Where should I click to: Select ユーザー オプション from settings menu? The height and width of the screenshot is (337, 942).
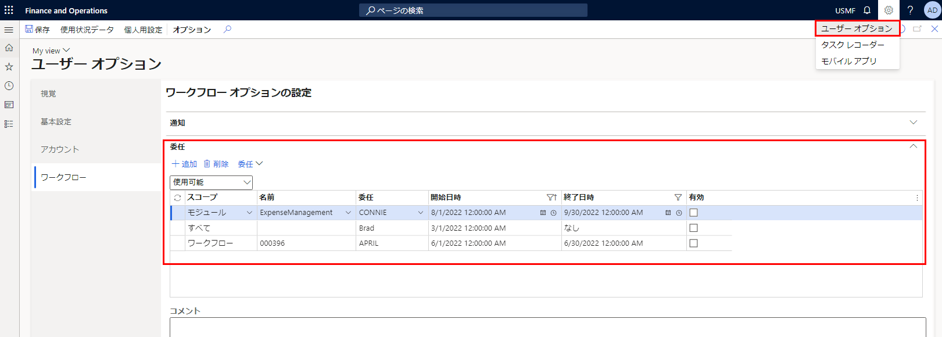(x=857, y=28)
